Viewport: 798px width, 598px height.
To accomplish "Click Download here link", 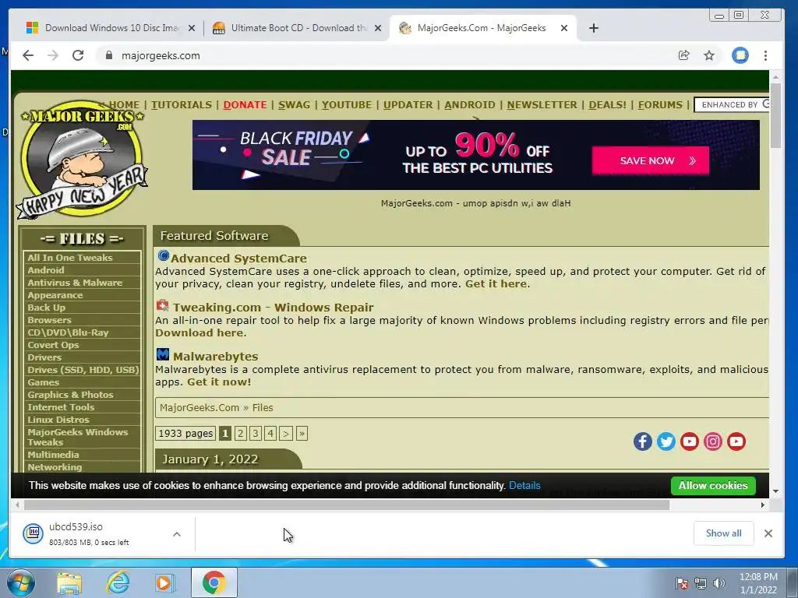I will click(x=199, y=332).
